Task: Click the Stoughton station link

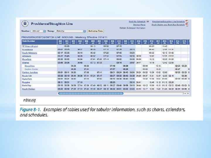Action: [30, 66]
